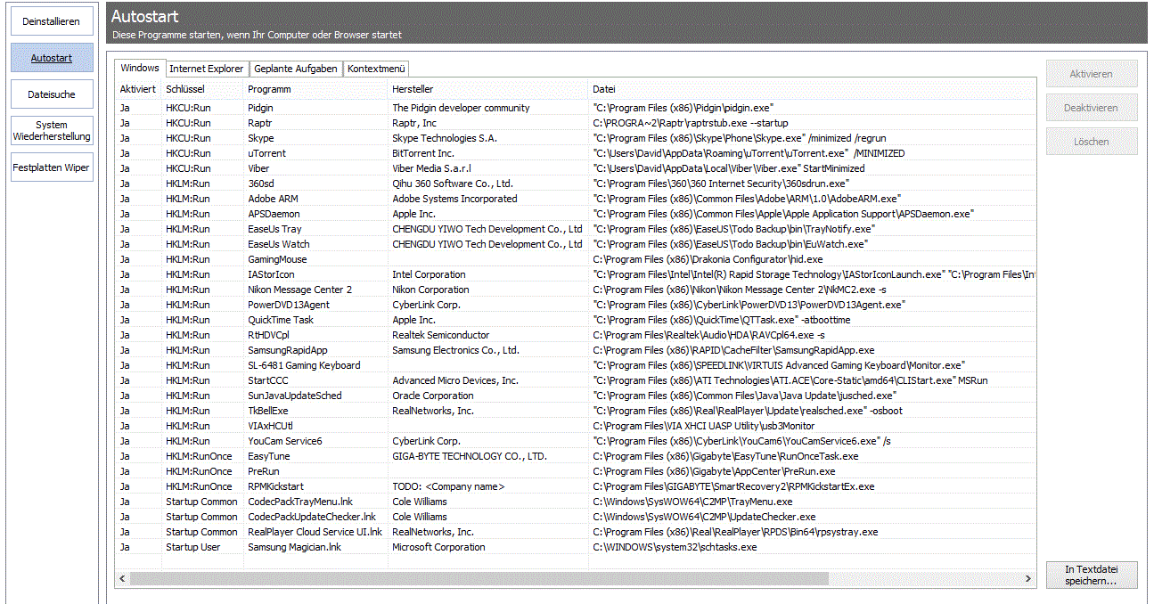Click the horizontal scrollbar thumb

(479, 579)
